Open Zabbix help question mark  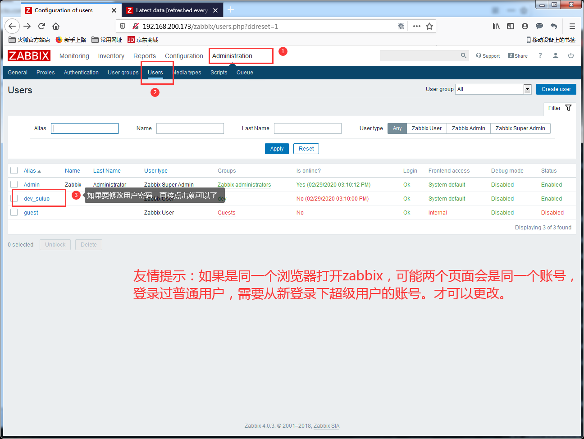tap(540, 55)
